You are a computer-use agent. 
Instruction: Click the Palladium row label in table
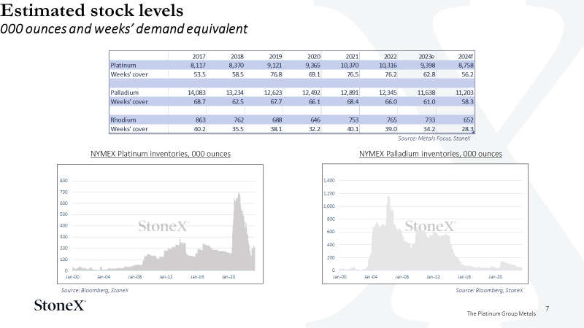124,93
